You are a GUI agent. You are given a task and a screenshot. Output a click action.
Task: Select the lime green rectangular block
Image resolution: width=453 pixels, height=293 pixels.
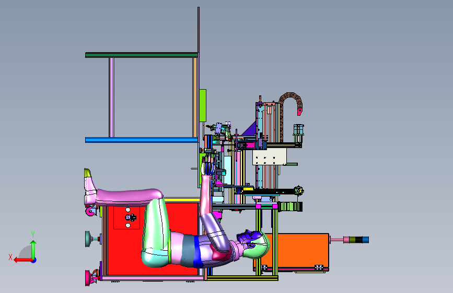point(203,105)
